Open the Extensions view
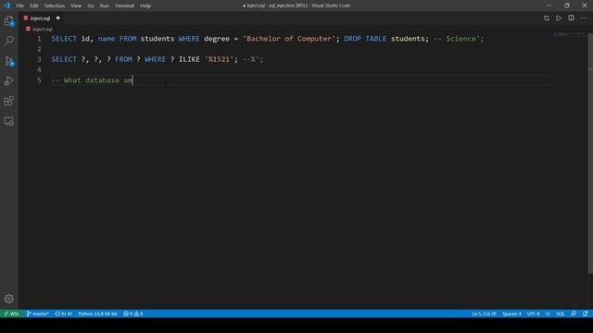593x333 pixels. 9,101
